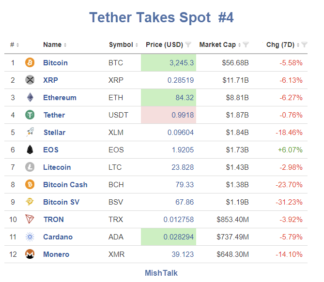Screen dimensions: 324x282
Task: Click the green-highlighted Bitcoin price cell
Action: pos(168,63)
